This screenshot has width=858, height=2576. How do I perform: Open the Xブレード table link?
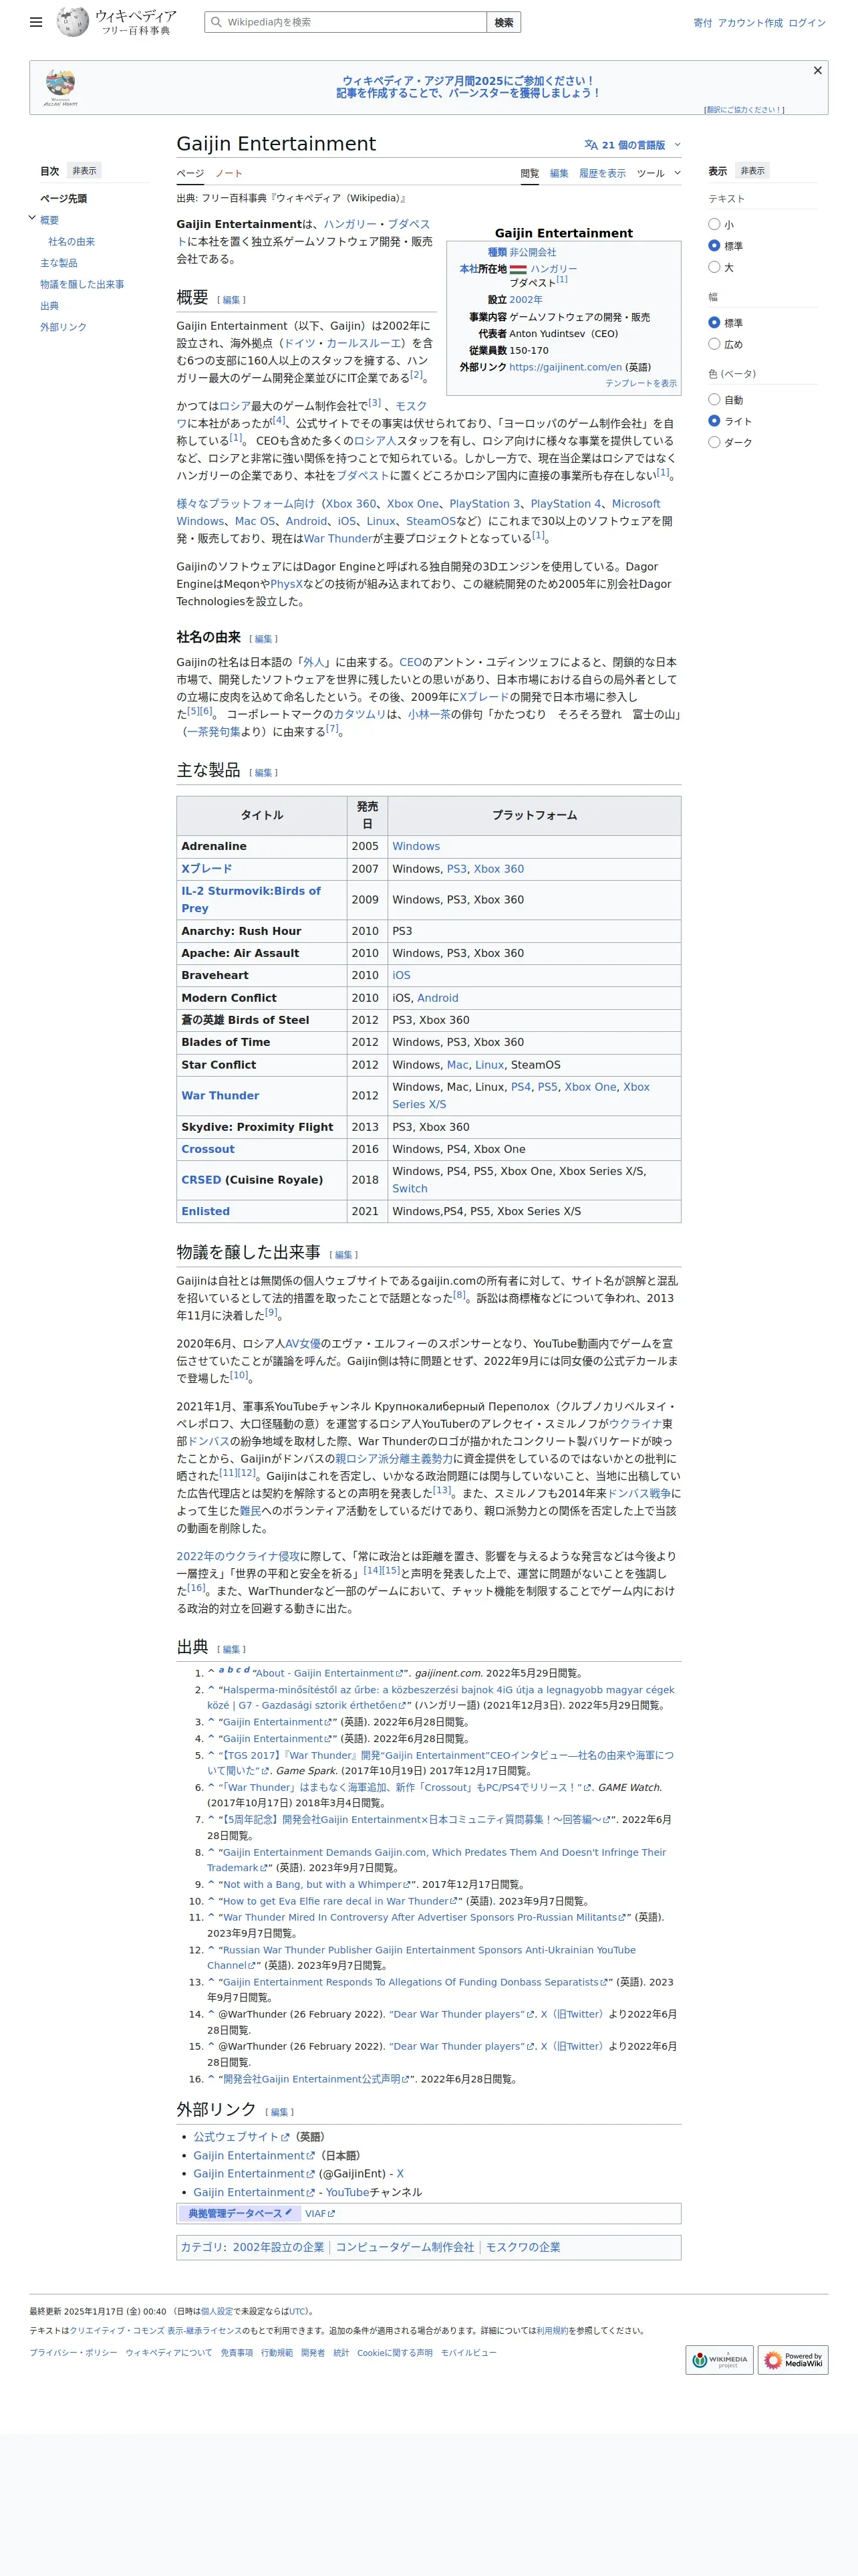coord(206,869)
